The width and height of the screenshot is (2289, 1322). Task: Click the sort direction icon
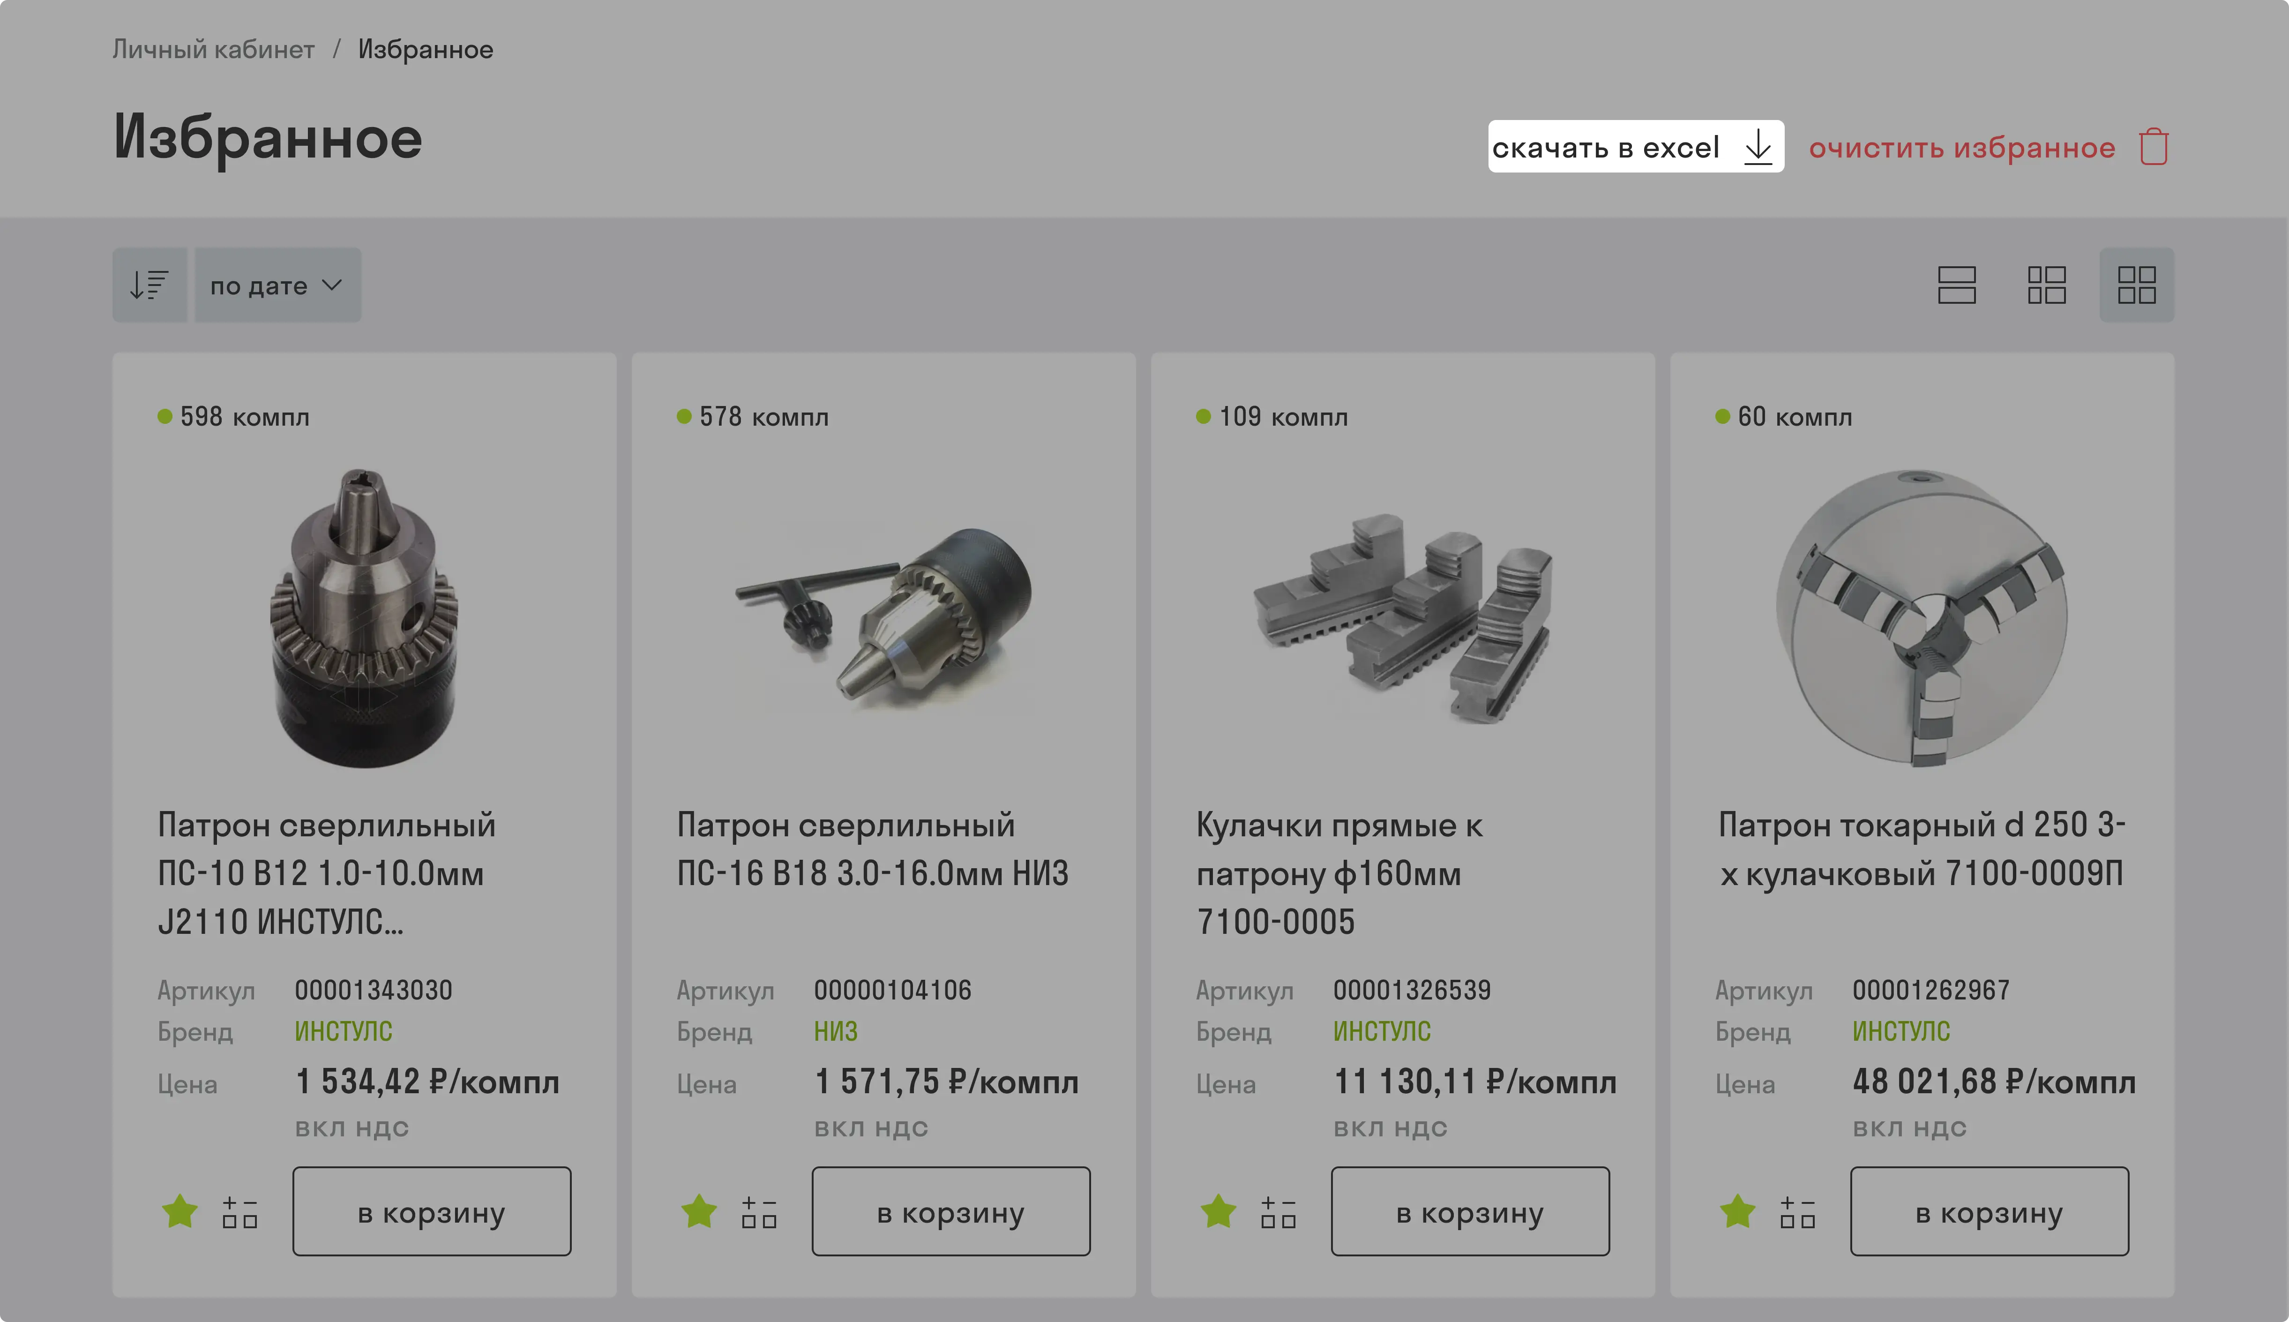tap(150, 285)
